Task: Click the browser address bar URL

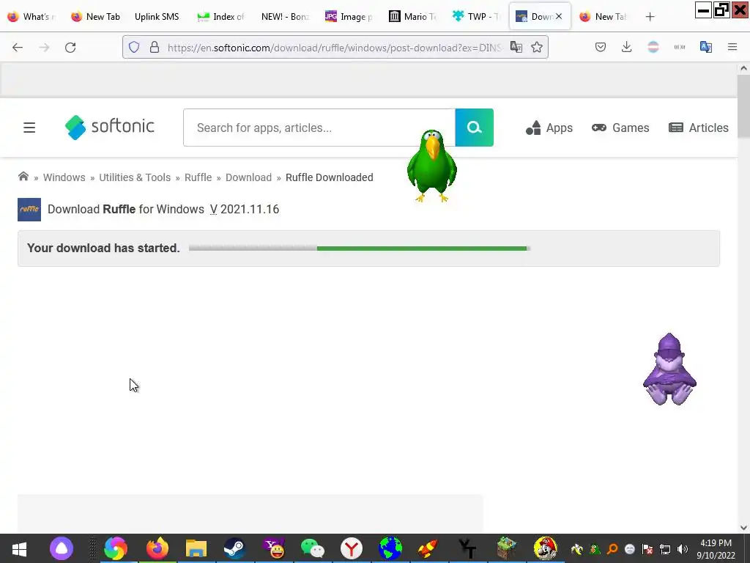Action: pos(334,48)
